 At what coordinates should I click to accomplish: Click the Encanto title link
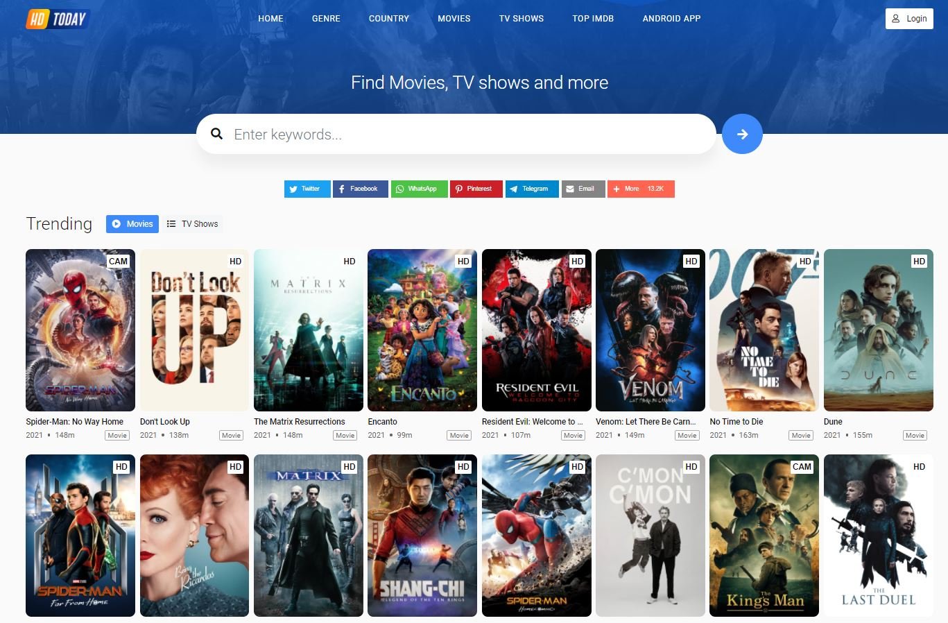coord(383,422)
